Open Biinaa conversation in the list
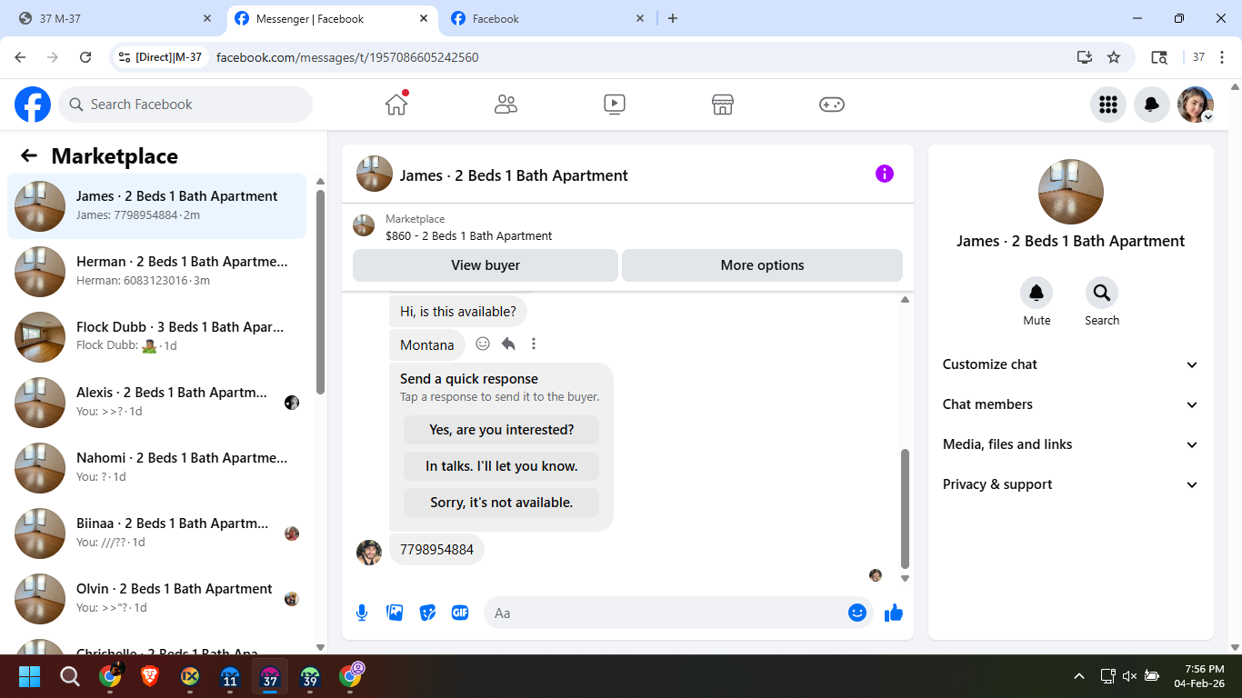Screen dimensions: 1242x698 (157, 533)
